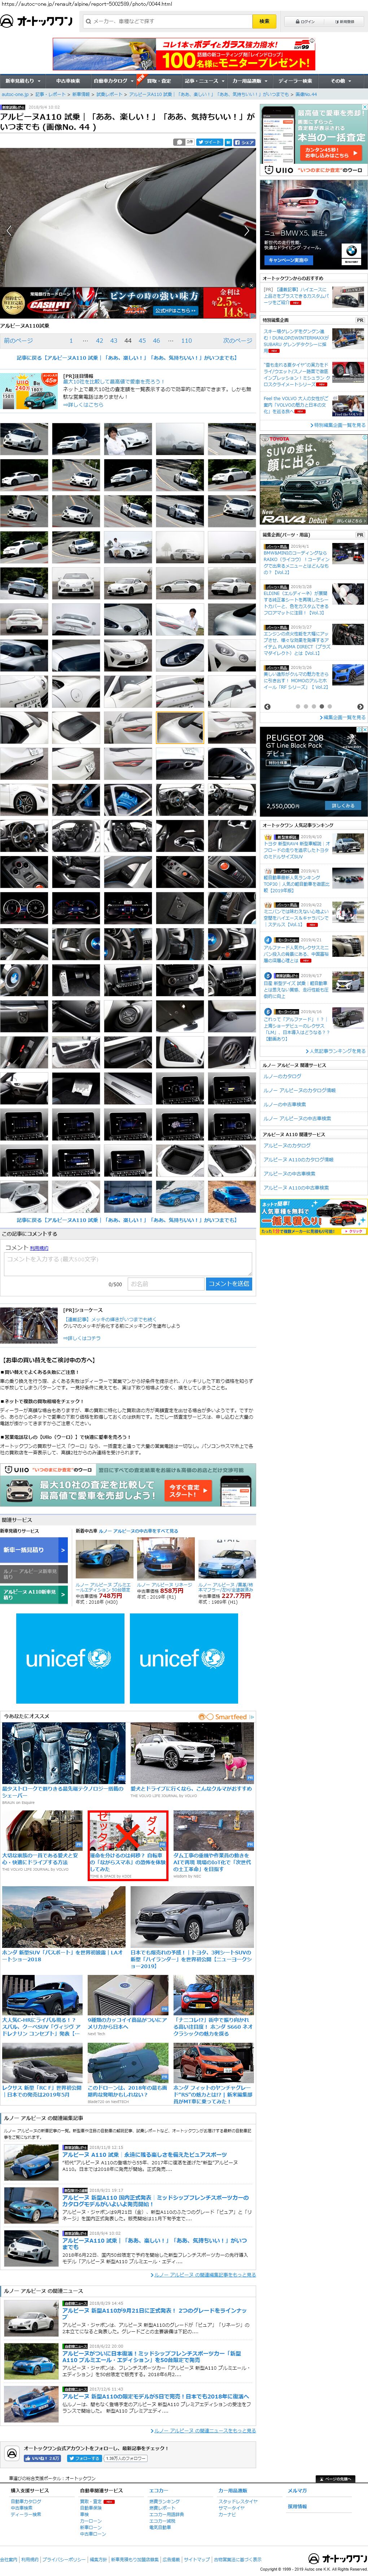
Task: Show next photo with right arrow on main image
Action: coord(247,230)
